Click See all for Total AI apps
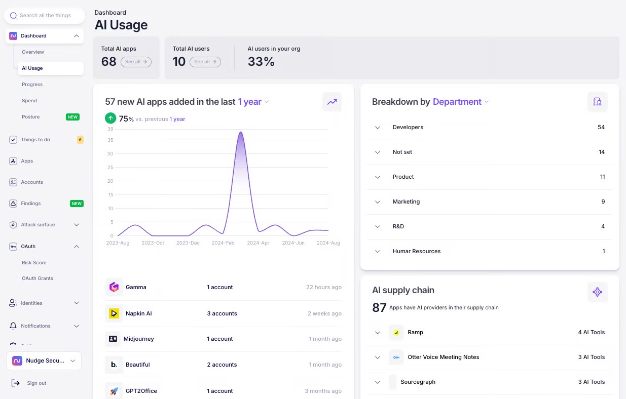Viewport: 626px width, 399px height. [136, 62]
